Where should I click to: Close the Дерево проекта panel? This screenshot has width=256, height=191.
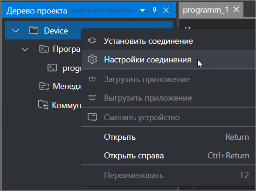click(166, 11)
